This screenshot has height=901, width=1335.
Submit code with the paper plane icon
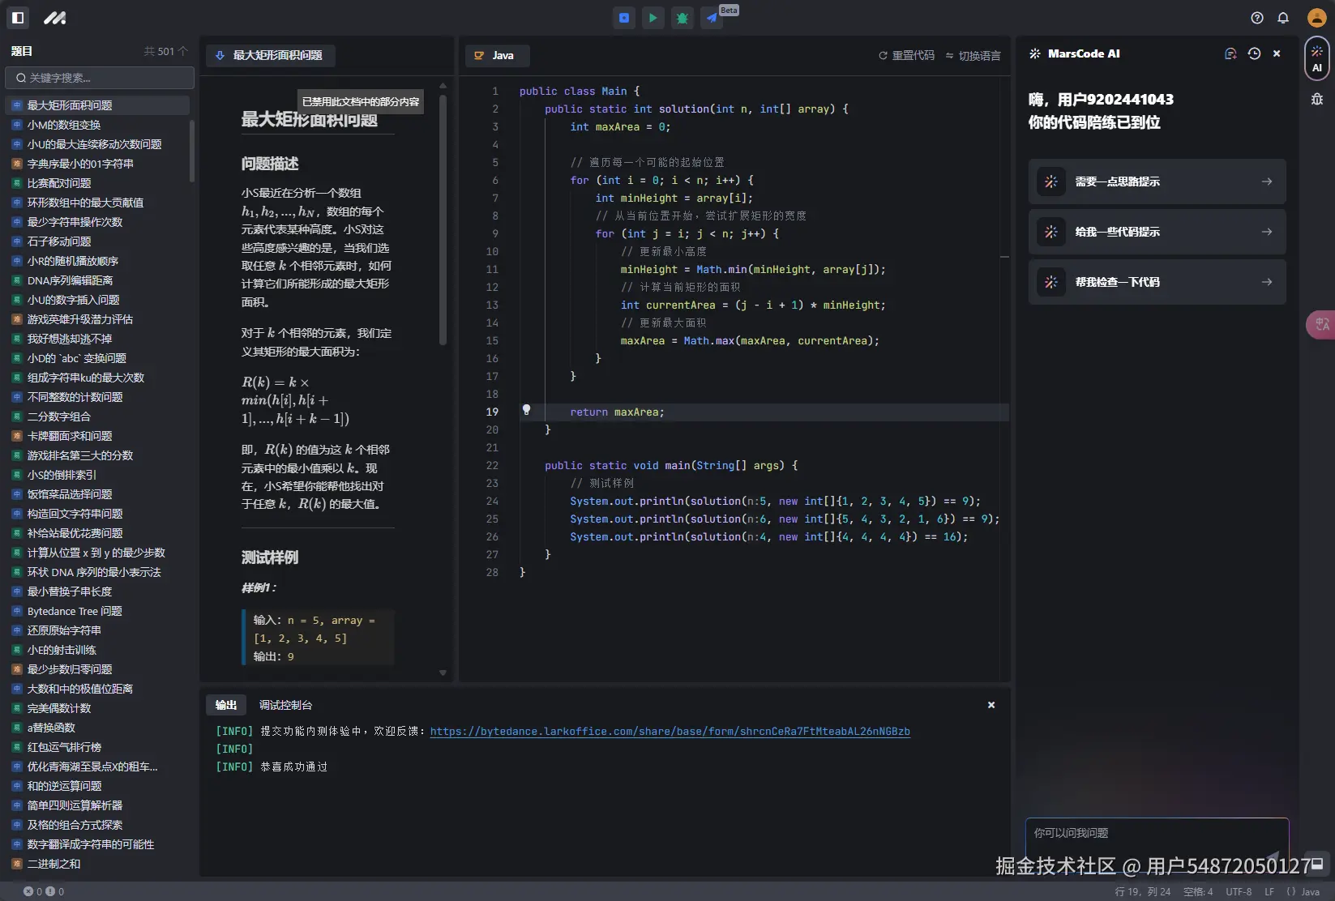[712, 18]
